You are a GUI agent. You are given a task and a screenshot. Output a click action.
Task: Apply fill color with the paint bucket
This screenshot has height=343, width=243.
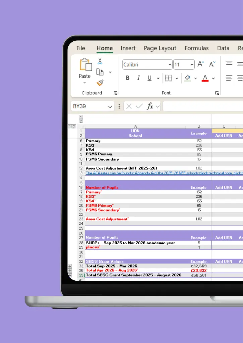pos(188,78)
